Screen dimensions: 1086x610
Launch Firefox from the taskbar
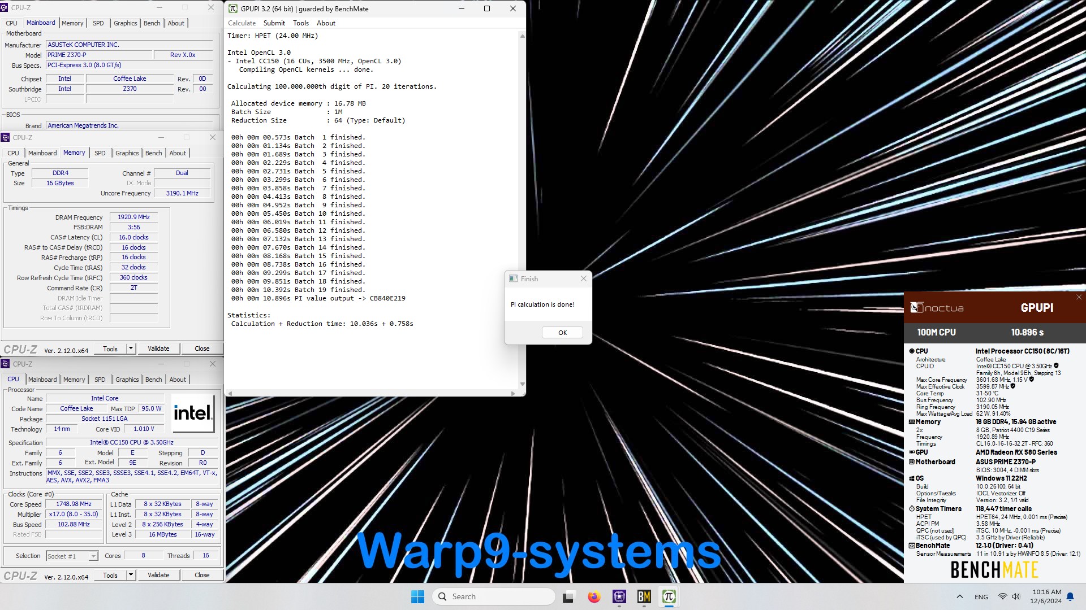tap(594, 596)
